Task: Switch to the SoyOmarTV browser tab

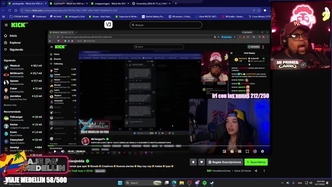Action: 69,4
